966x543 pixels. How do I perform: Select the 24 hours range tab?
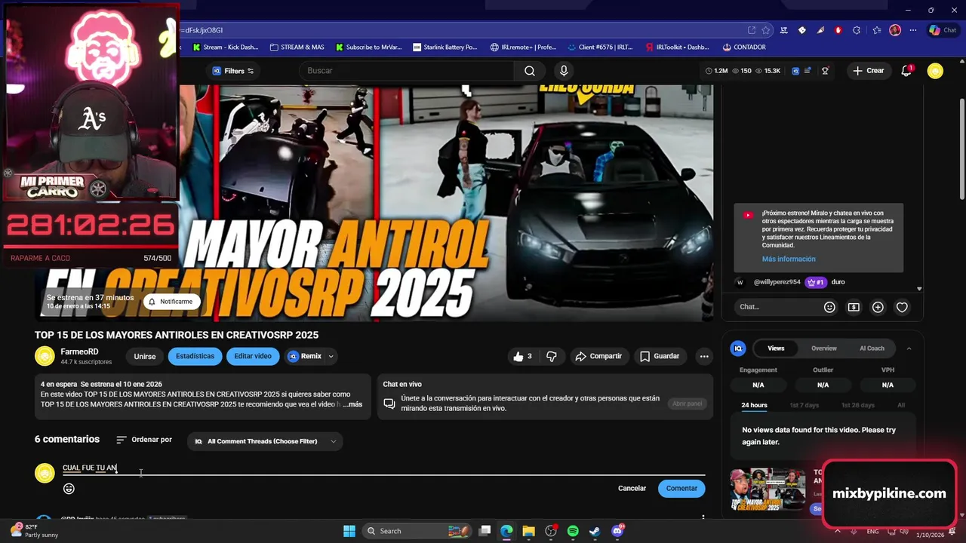coord(754,406)
